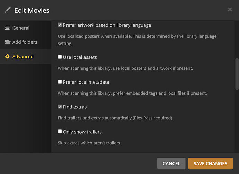Viewport: 239px width, 174px height.
Task: Open the General tab
Action: click(21, 28)
